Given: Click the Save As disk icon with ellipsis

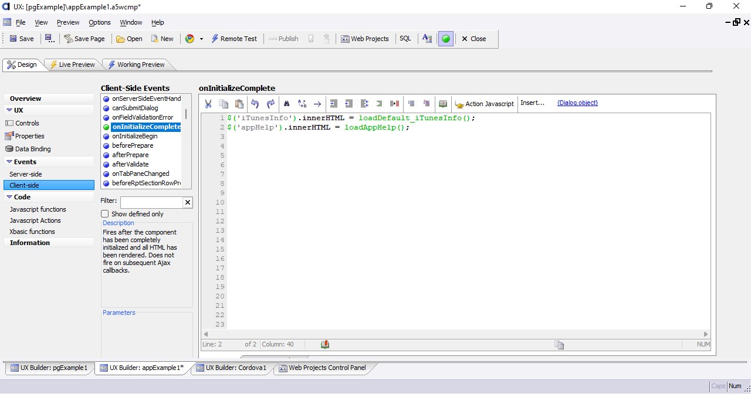Looking at the screenshot, I should tap(50, 39).
